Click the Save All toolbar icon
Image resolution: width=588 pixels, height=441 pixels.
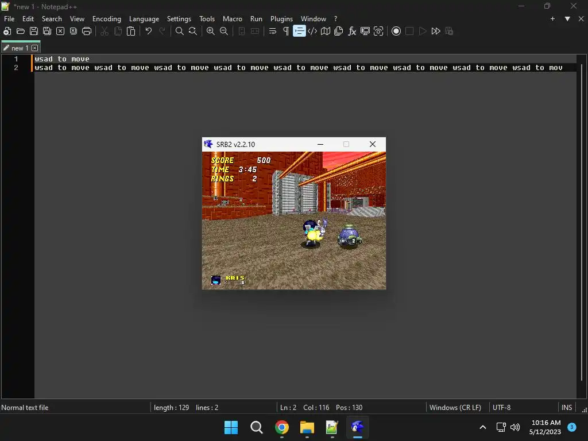pos(47,31)
